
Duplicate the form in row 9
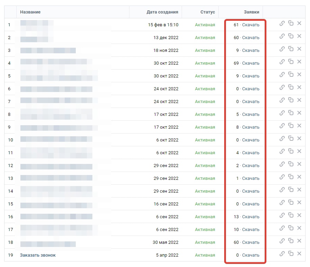click(291, 126)
